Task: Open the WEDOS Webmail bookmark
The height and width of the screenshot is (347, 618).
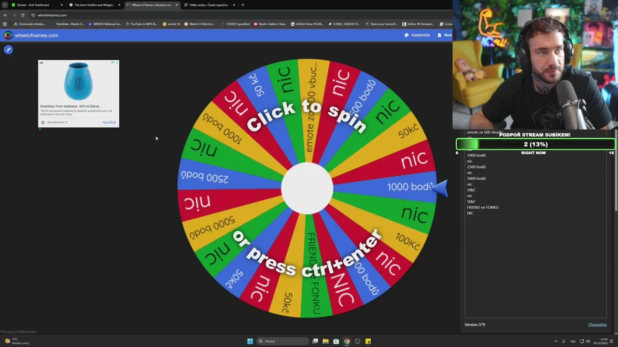Action: pos(105,24)
